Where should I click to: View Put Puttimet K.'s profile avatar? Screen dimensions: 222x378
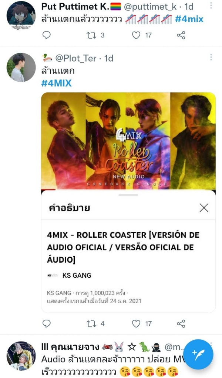[21, 16]
